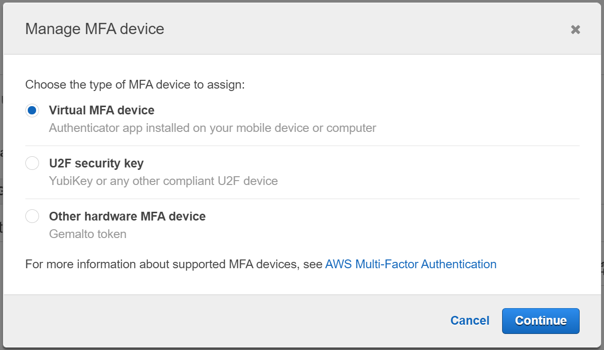Click the Gemalto token description text

click(x=88, y=234)
